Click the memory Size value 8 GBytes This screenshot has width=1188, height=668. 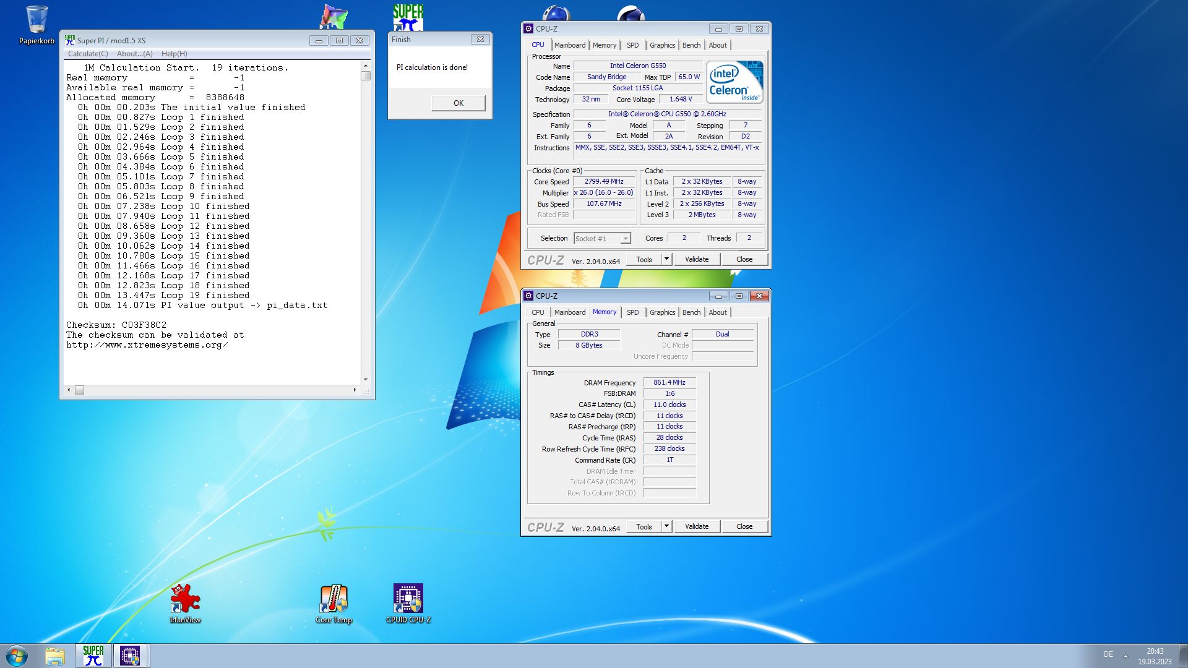[588, 345]
